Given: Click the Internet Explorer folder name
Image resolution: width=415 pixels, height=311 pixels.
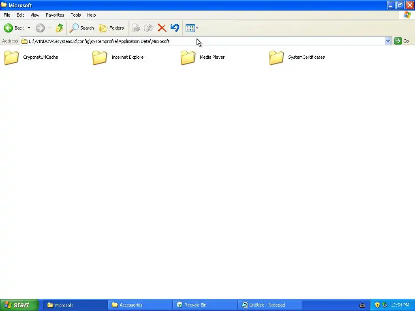Looking at the screenshot, I should (128, 57).
